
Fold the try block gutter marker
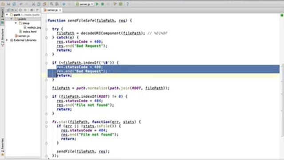(46, 29)
